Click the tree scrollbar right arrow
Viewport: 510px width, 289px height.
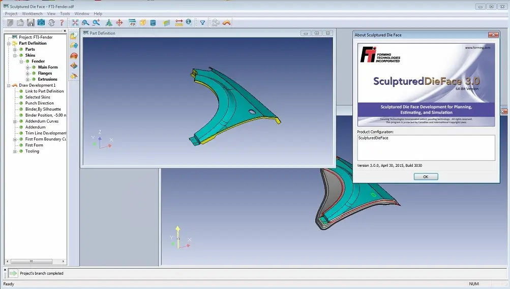click(x=63, y=261)
